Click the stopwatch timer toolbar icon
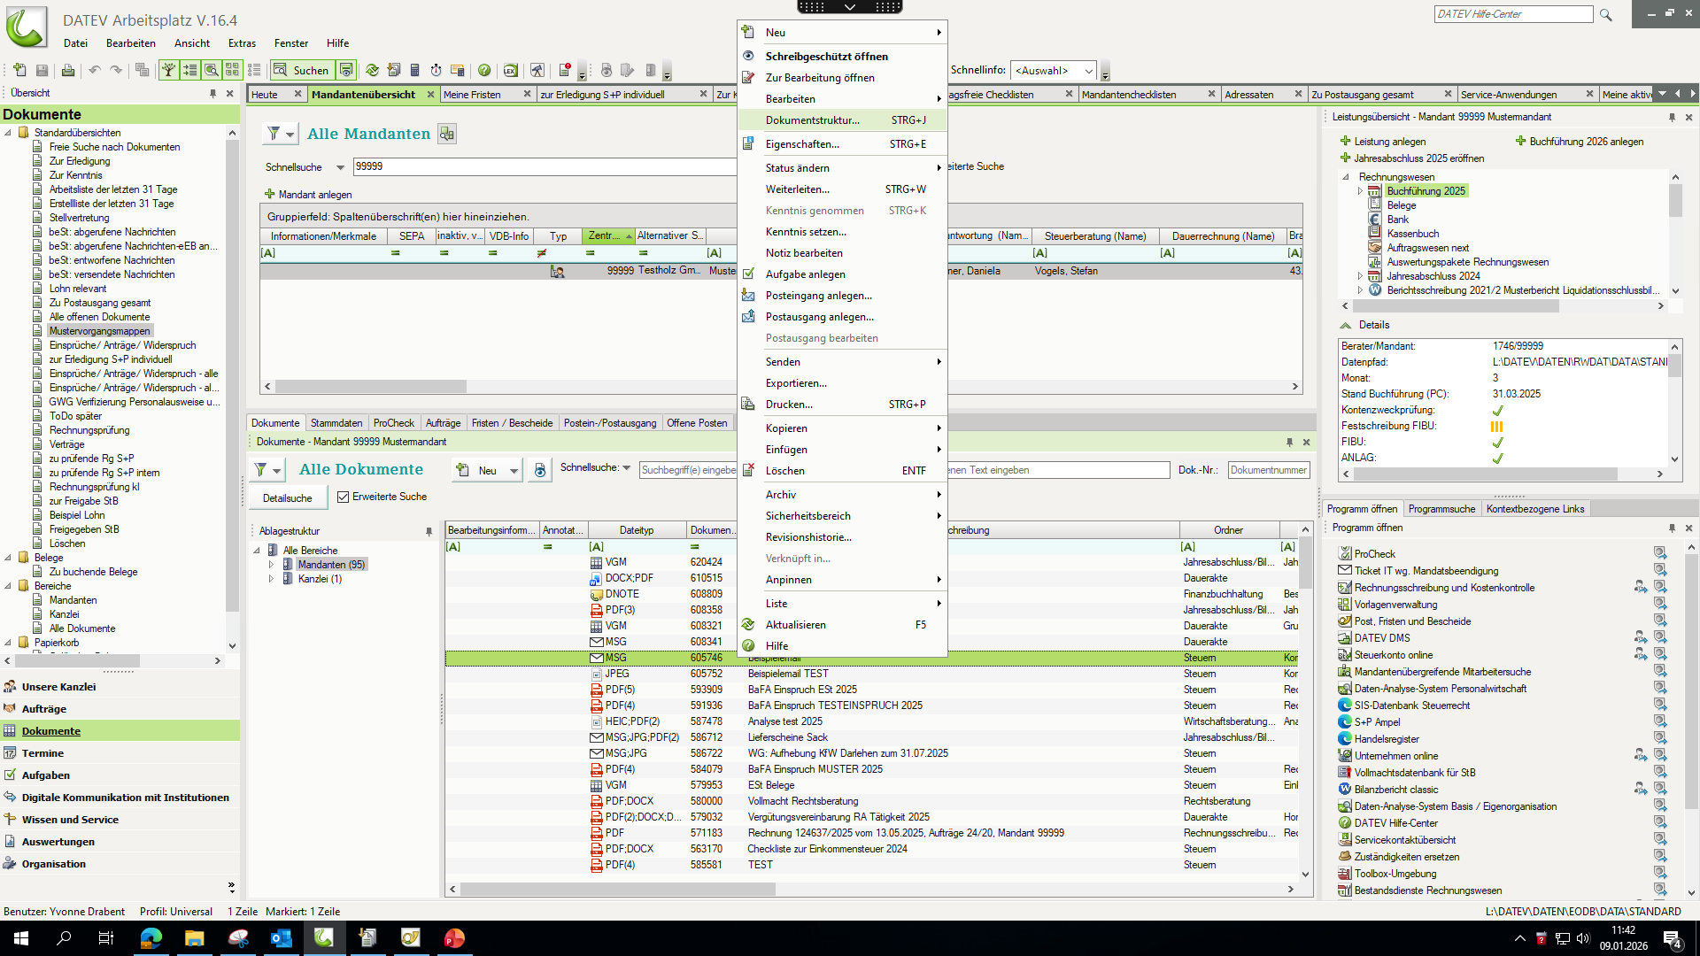This screenshot has width=1700, height=956. [x=436, y=70]
